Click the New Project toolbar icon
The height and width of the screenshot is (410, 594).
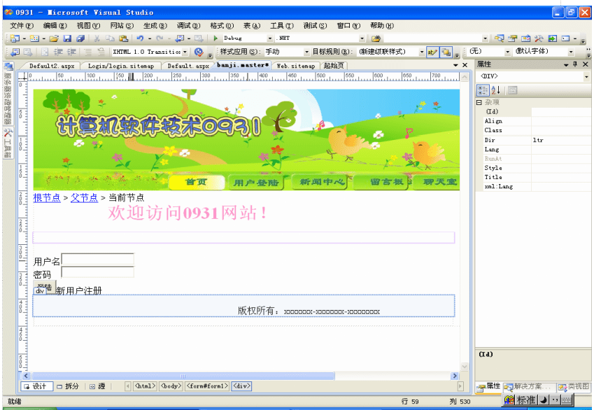[x=15, y=38]
